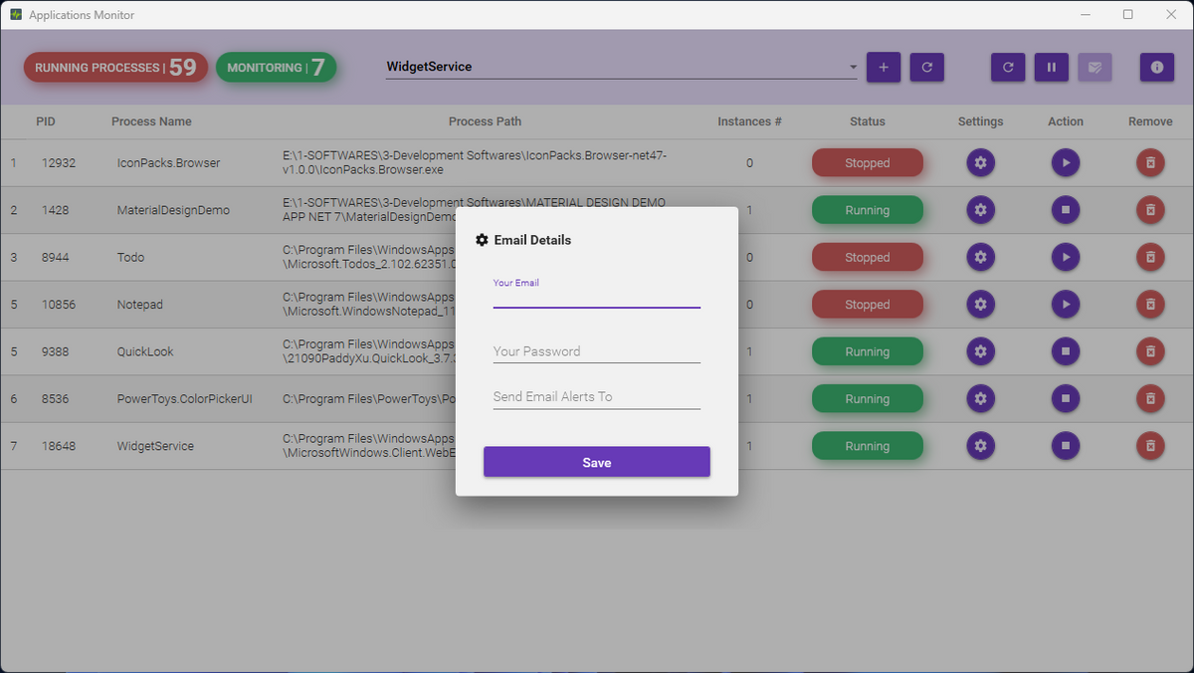
Task: Click the Process Name column header
Action: point(151,121)
